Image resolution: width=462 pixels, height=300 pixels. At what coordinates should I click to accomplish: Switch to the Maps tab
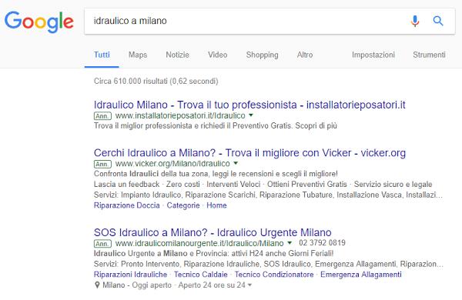[x=138, y=55]
